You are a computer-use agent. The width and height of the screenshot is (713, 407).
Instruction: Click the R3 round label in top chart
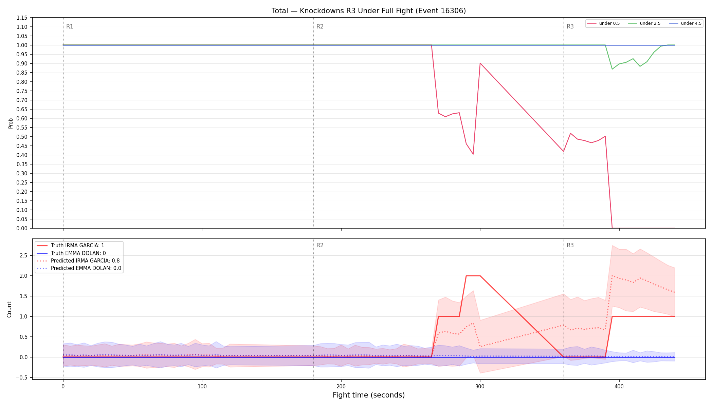tap(570, 27)
